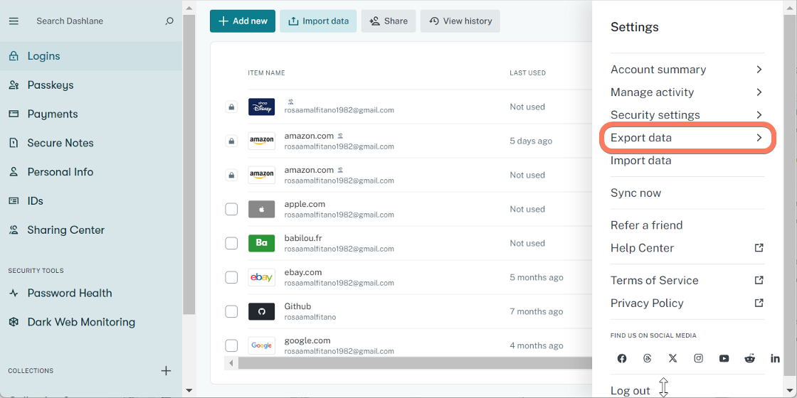Open Terms of Service external icon

[x=759, y=280]
